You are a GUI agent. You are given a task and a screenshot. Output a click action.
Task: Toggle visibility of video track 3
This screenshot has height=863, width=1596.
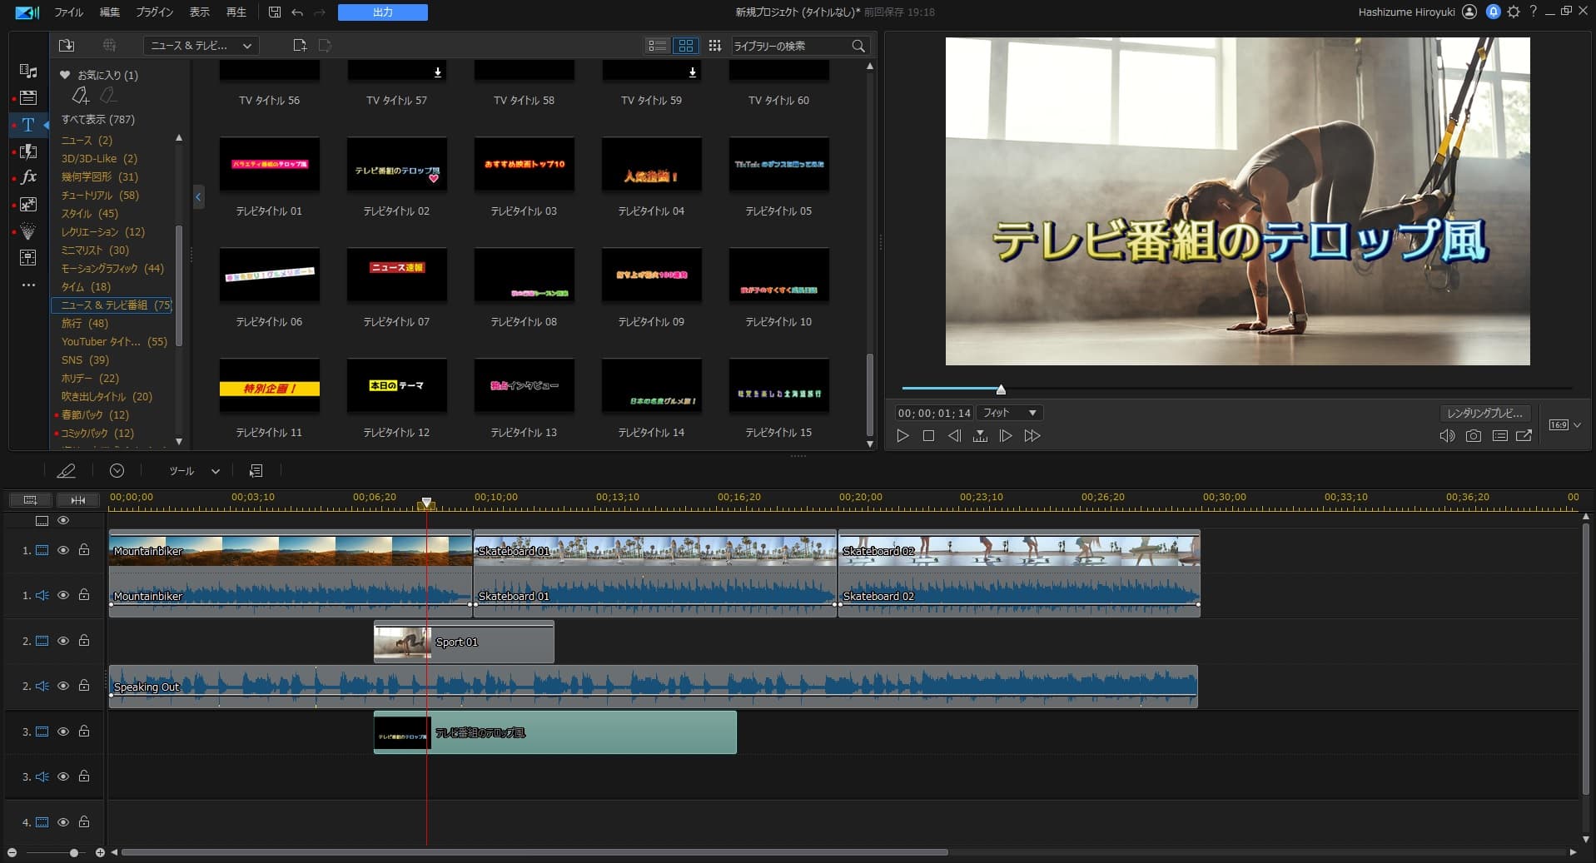pyautogui.click(x=63, y=732)
